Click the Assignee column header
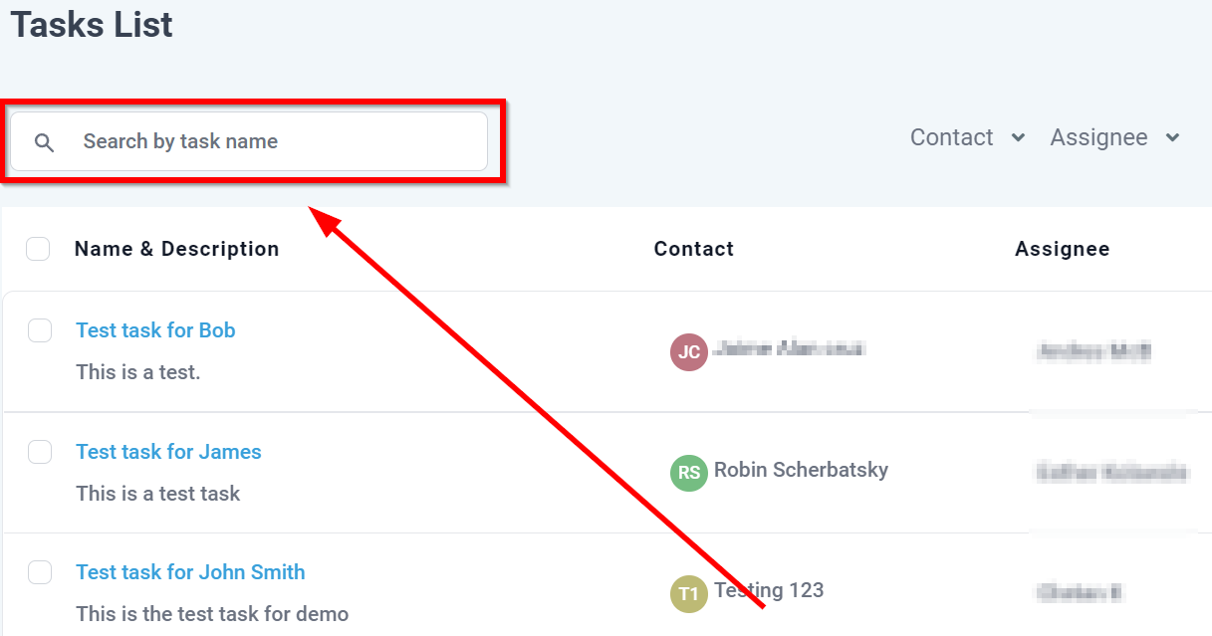This screenshot has height=636, width=1212. click(1062, 249)
